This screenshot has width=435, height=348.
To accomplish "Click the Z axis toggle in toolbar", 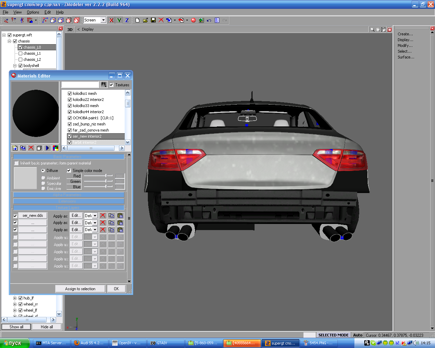I will pos(127,20).
